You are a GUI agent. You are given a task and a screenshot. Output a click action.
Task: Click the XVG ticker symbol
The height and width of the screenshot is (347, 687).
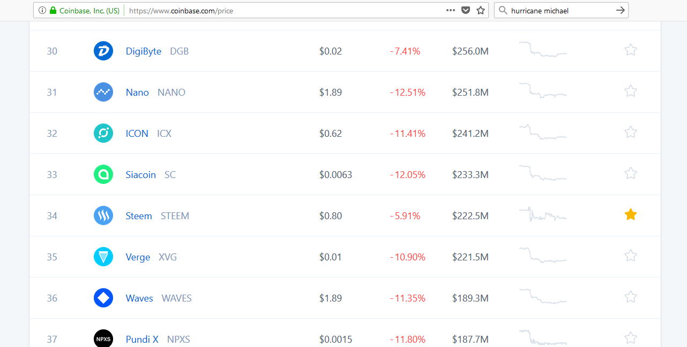point(168,257)
